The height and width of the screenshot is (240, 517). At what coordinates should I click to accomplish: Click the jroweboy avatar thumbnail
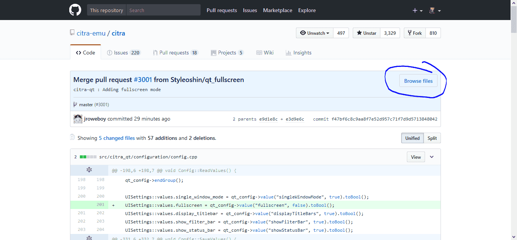[x=78, y=119]
